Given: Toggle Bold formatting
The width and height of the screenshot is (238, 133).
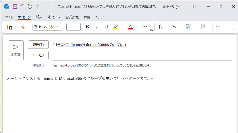Looking at the screenshot, I should click(x=87, y=27).
